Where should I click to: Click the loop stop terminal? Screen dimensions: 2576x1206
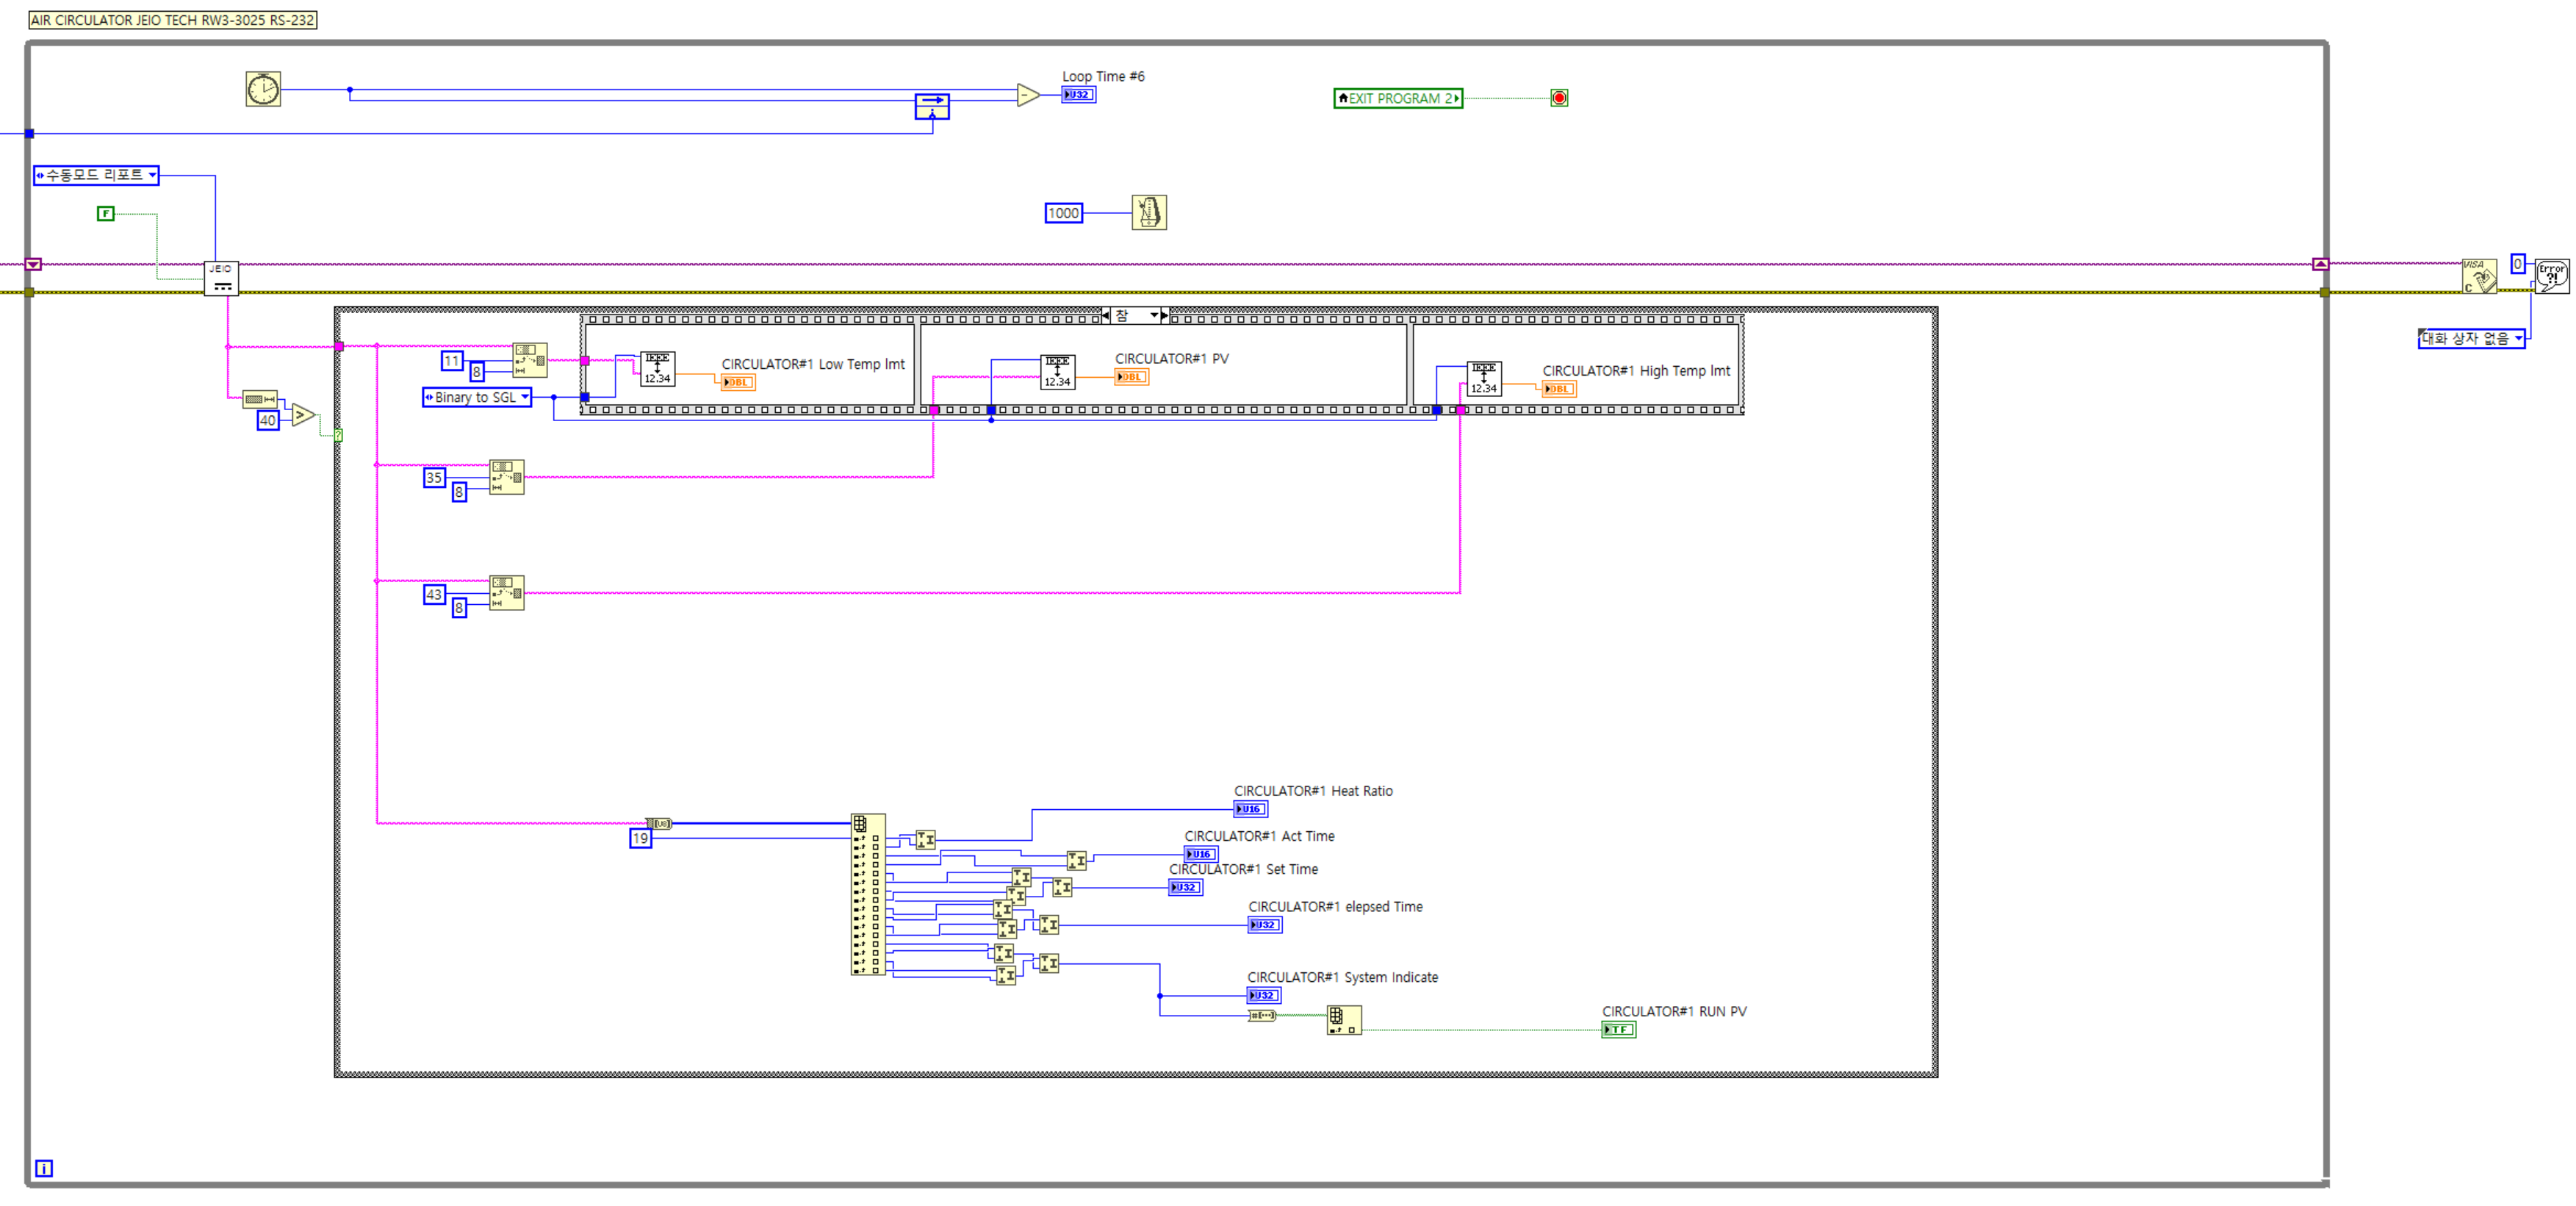click(1559, 98)
